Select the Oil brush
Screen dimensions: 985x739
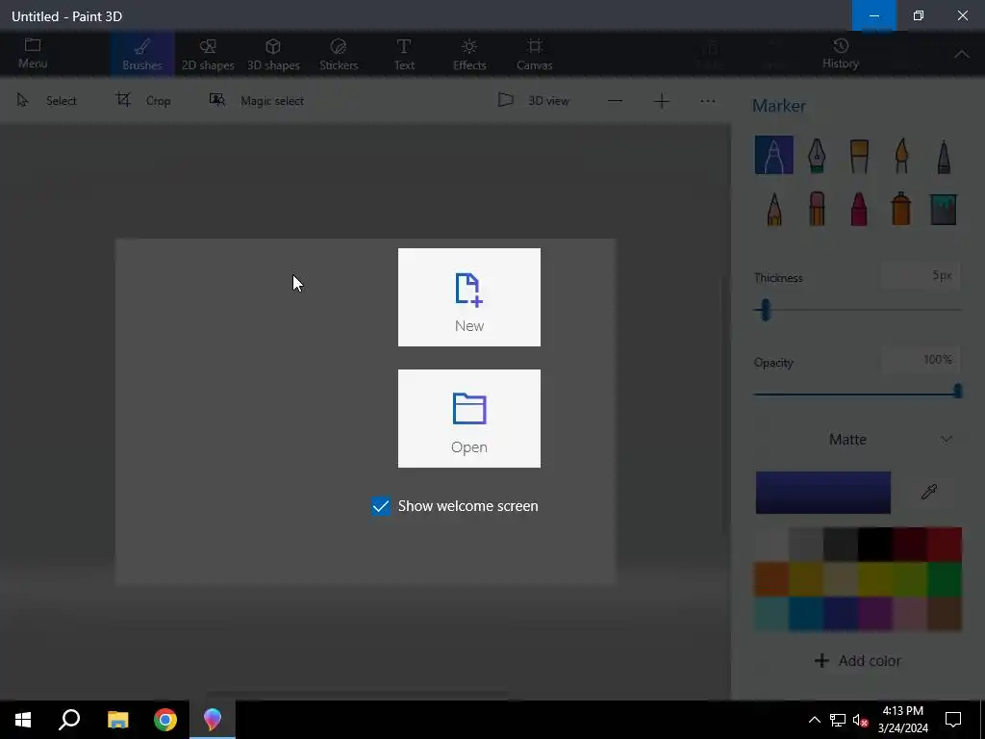coord(859,155)
